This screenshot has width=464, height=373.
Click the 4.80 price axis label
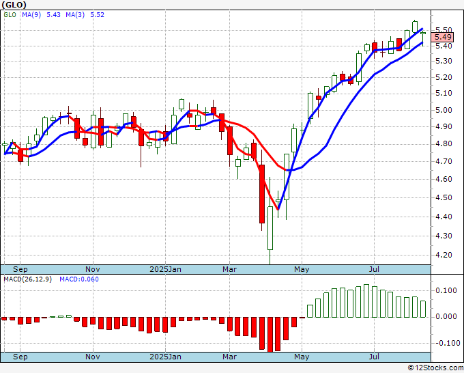(x=444, y=144)
